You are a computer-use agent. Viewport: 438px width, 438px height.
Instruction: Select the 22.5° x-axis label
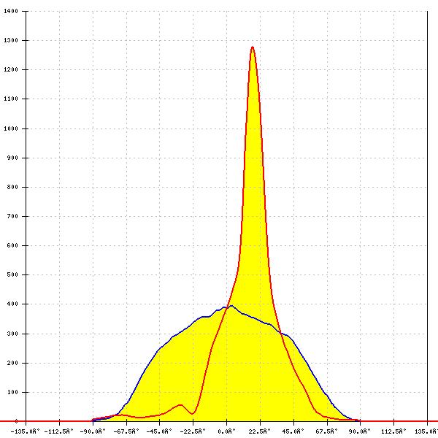(260, 431)
